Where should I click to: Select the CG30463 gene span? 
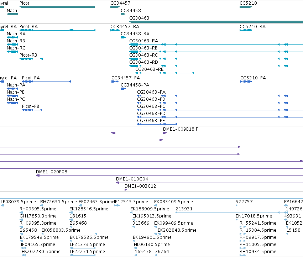[x=216, y=22]
